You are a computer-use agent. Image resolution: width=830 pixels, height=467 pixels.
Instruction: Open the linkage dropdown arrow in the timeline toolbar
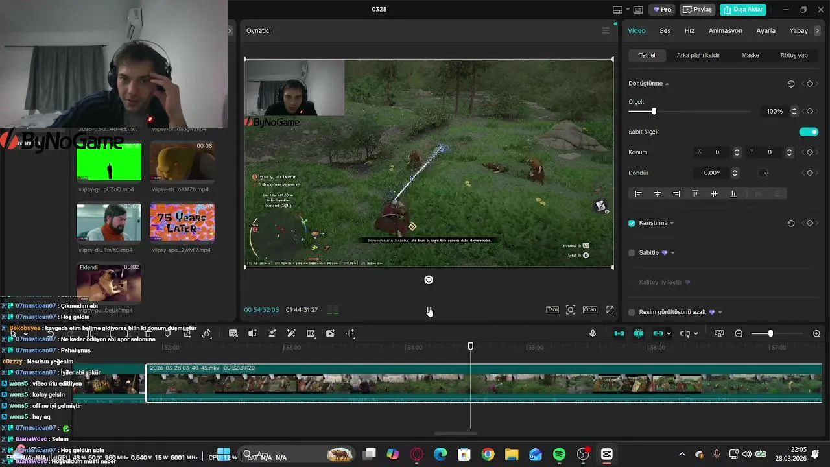point(669,334)
